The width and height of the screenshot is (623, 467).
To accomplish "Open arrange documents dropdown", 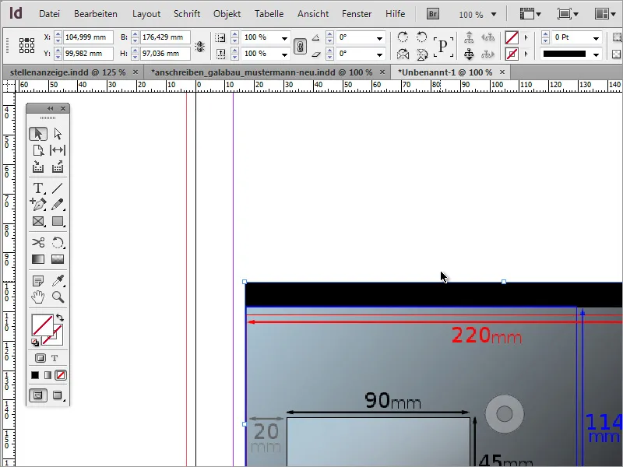I will click(606, 14).
